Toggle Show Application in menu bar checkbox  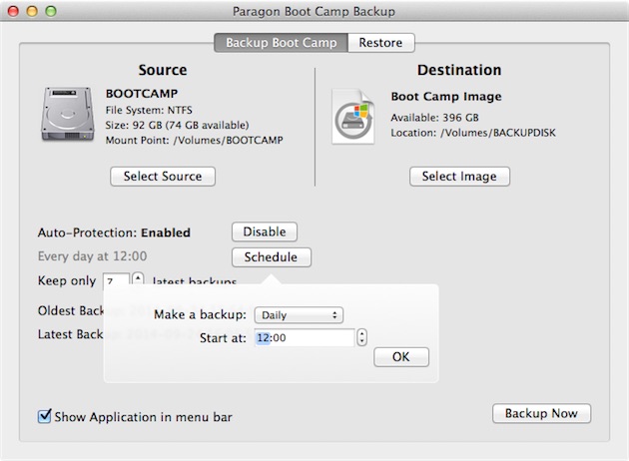[x=45, y=416]
